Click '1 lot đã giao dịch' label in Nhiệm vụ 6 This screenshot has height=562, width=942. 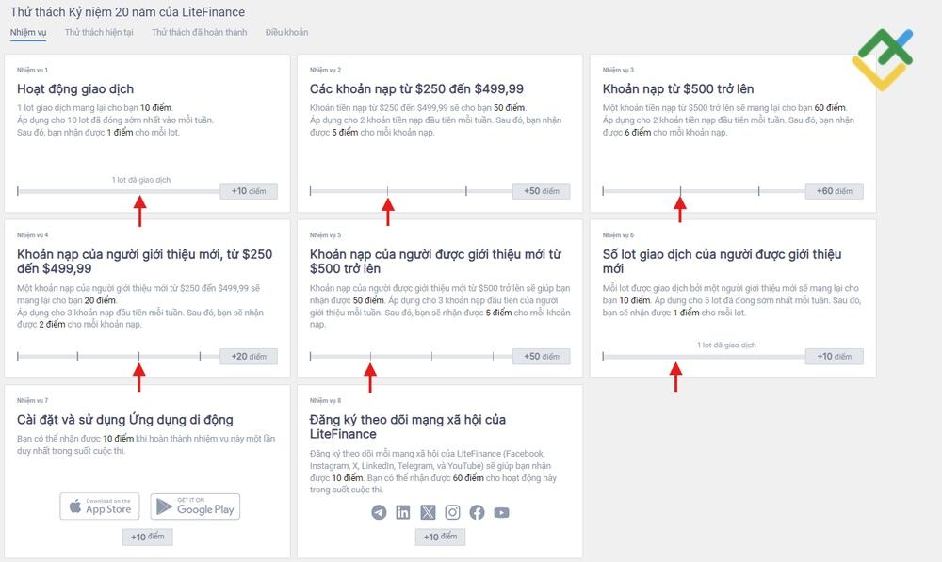tap(726, 345)
